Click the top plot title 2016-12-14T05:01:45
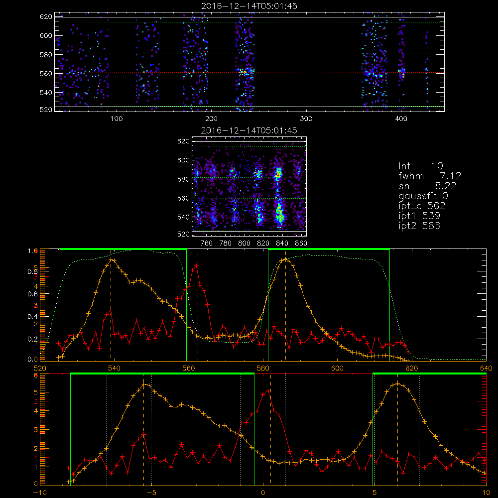Image resolution: width=498 pixels, height=498 pixels. 249,6
